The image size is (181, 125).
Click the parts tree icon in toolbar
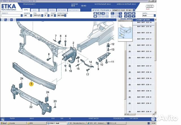[120, 13]
